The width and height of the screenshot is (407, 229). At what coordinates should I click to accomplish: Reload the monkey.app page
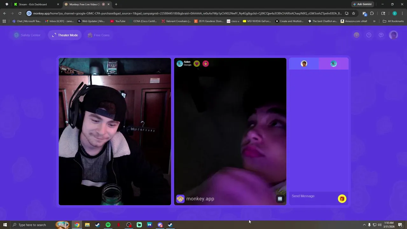pos(20,13)
